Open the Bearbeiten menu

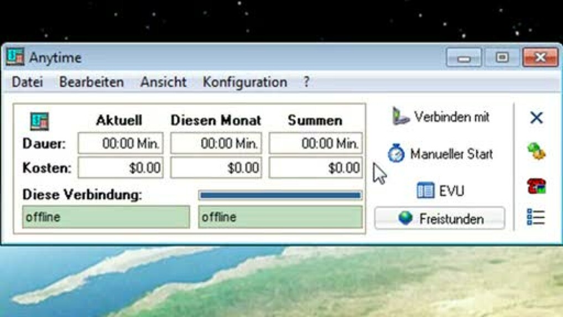pos(91,82)
